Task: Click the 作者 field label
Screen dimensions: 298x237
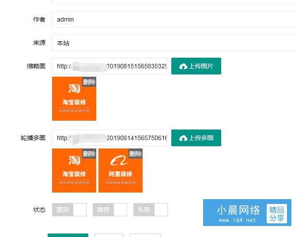Action: pyautogui.click(x=39, y=19)
